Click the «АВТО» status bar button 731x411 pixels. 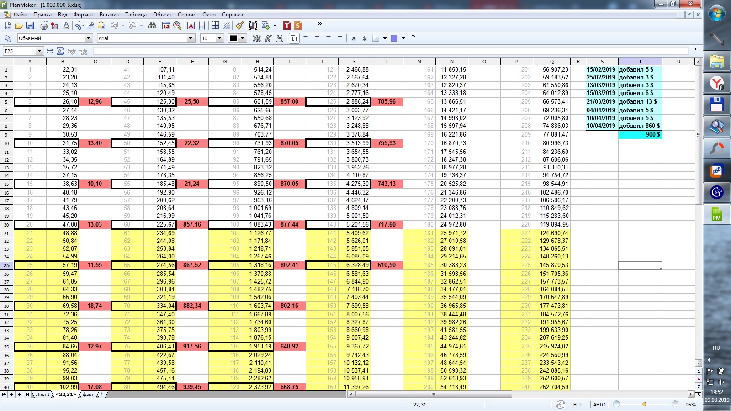coord(599,405)
